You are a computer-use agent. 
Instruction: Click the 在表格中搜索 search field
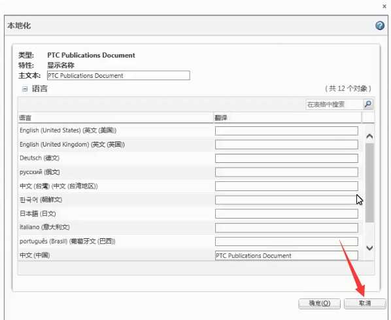coord(334,104)
